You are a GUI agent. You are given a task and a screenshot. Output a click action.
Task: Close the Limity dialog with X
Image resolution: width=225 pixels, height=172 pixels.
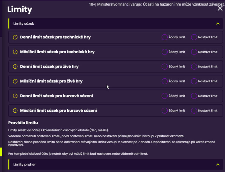[220, 8]
